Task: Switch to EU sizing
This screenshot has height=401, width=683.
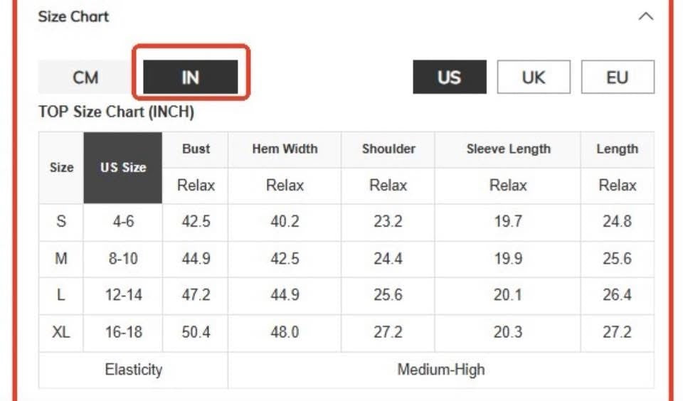Action: (617, 77)
